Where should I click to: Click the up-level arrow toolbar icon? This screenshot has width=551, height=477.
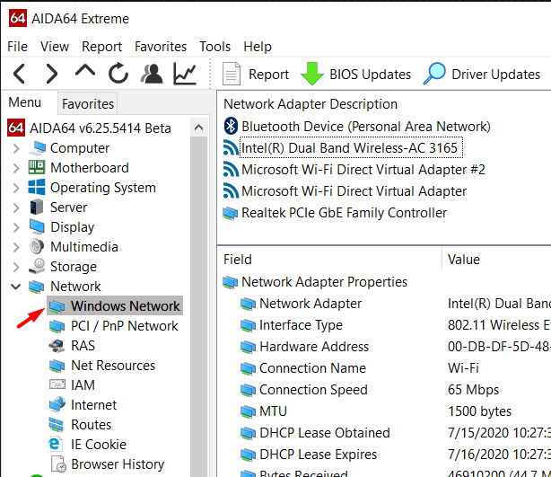point(85,71)
